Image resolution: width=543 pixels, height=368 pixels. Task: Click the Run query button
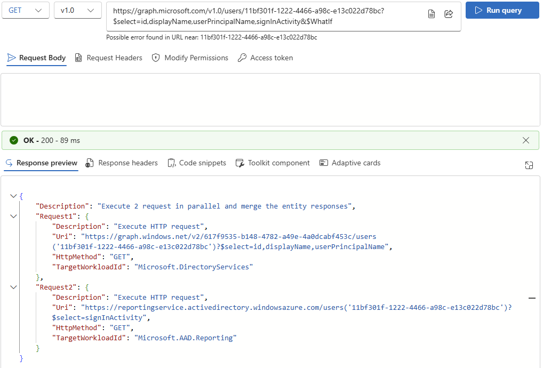tap(502, 10)
